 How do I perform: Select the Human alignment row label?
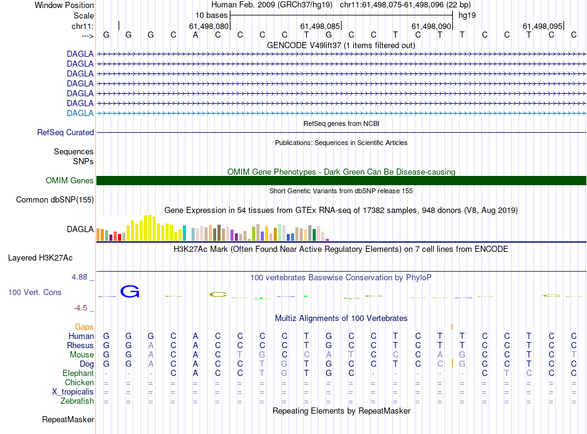81,336
